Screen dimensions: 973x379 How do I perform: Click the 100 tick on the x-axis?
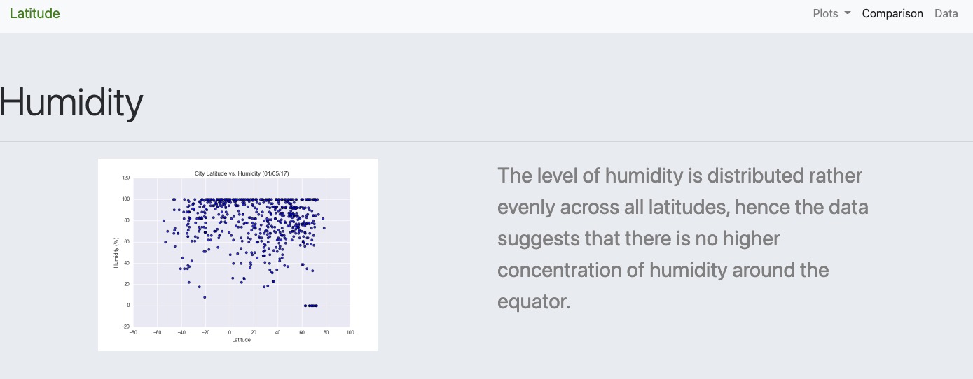click(350, 332)
